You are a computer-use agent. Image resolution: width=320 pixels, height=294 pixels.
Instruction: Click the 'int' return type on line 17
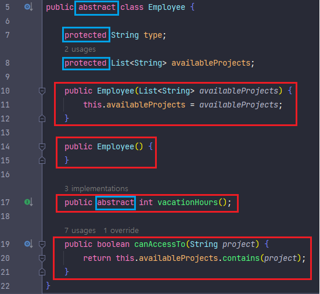[146, 203]
